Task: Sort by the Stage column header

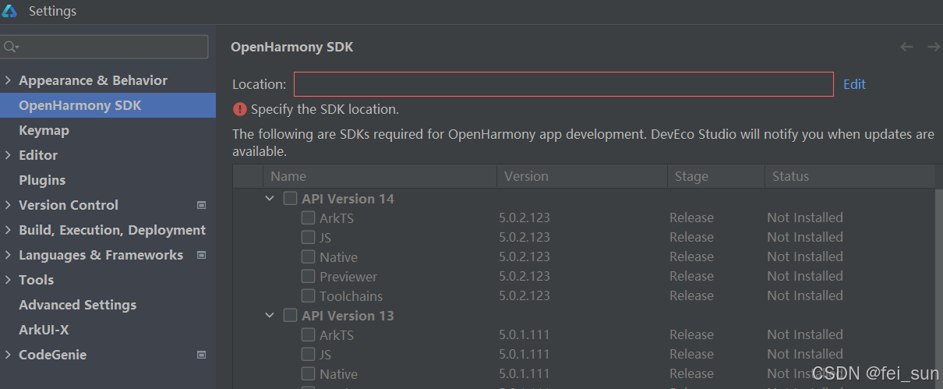Action: click(716, 176)
